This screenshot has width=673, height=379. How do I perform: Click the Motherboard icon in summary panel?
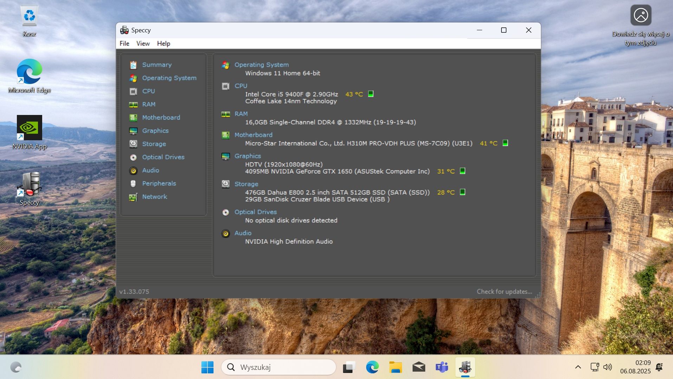226,135
